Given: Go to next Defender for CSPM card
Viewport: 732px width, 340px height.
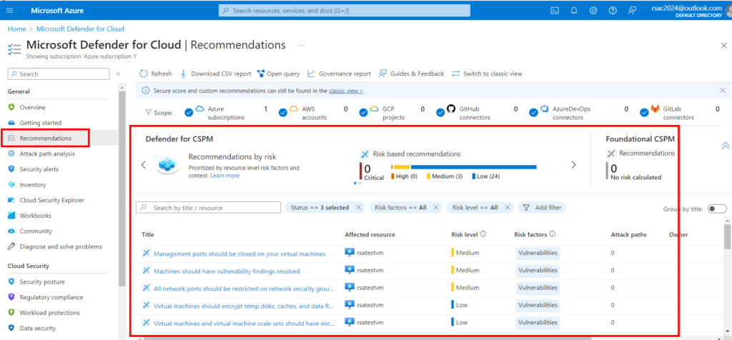Looking at the screenshot, I should (x=574, y=164).
